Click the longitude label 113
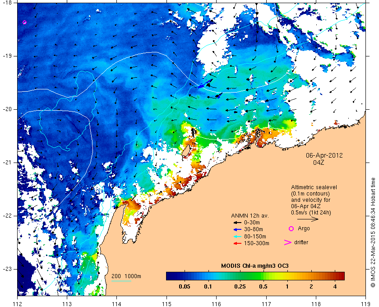This screenshot has width=379, height=307. [x=67, y=303]
